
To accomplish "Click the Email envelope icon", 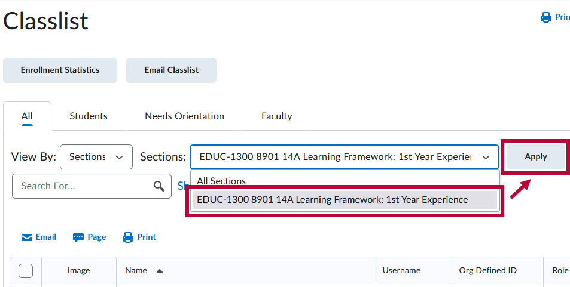I will tap(27, 237).
